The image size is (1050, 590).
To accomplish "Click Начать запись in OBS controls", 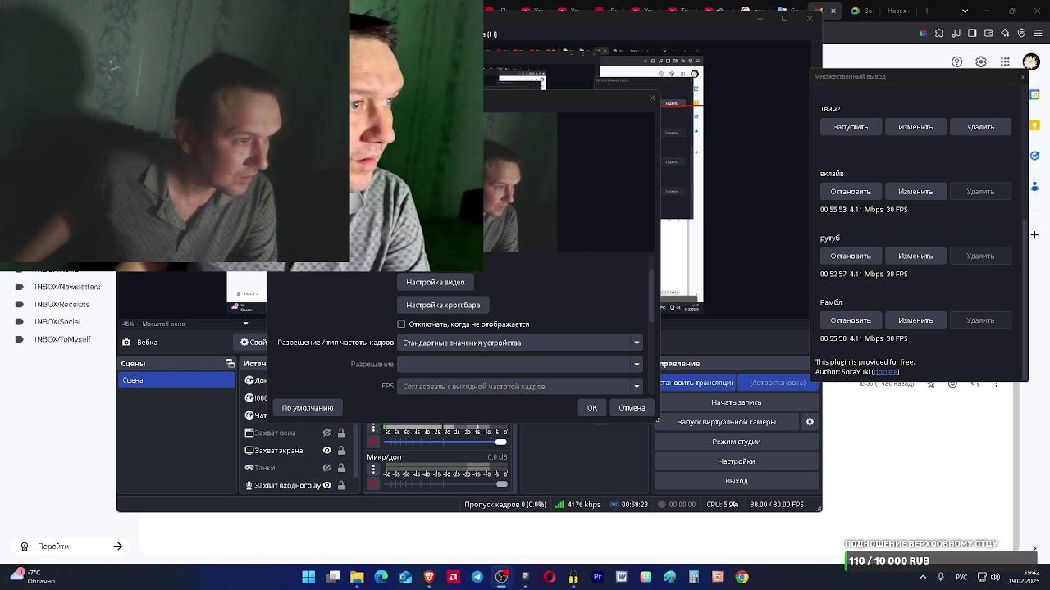I will tap(737, 402).
